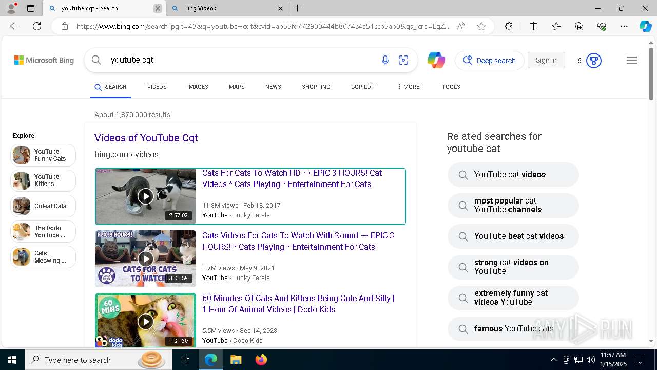Switch to the News search tab
Viewport: 657px width, 370px height.
pyautogui.click(x=273, y=87)
